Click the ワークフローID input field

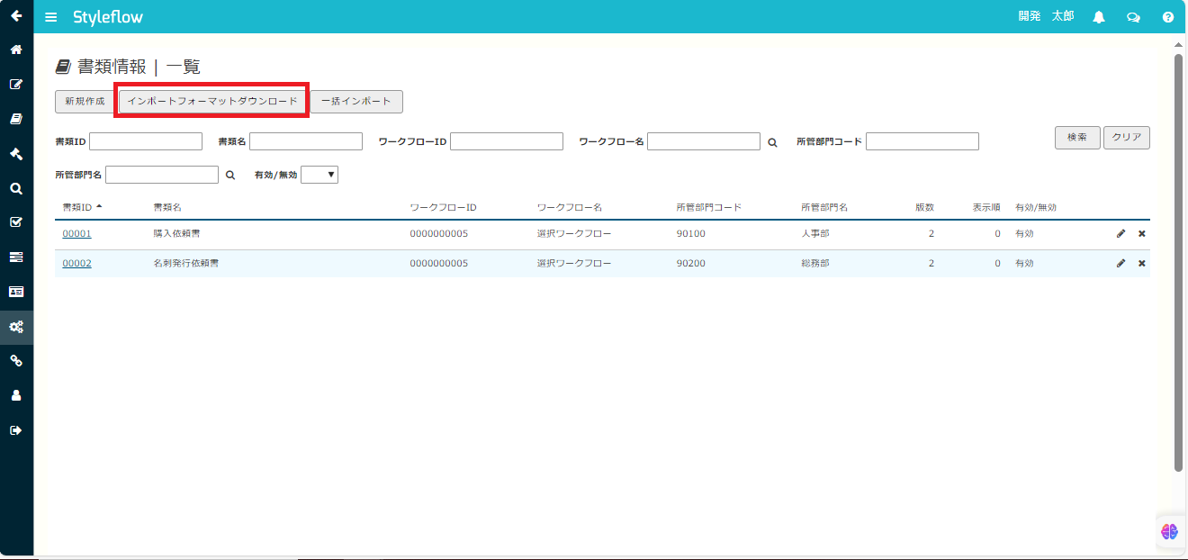(507, 141)
